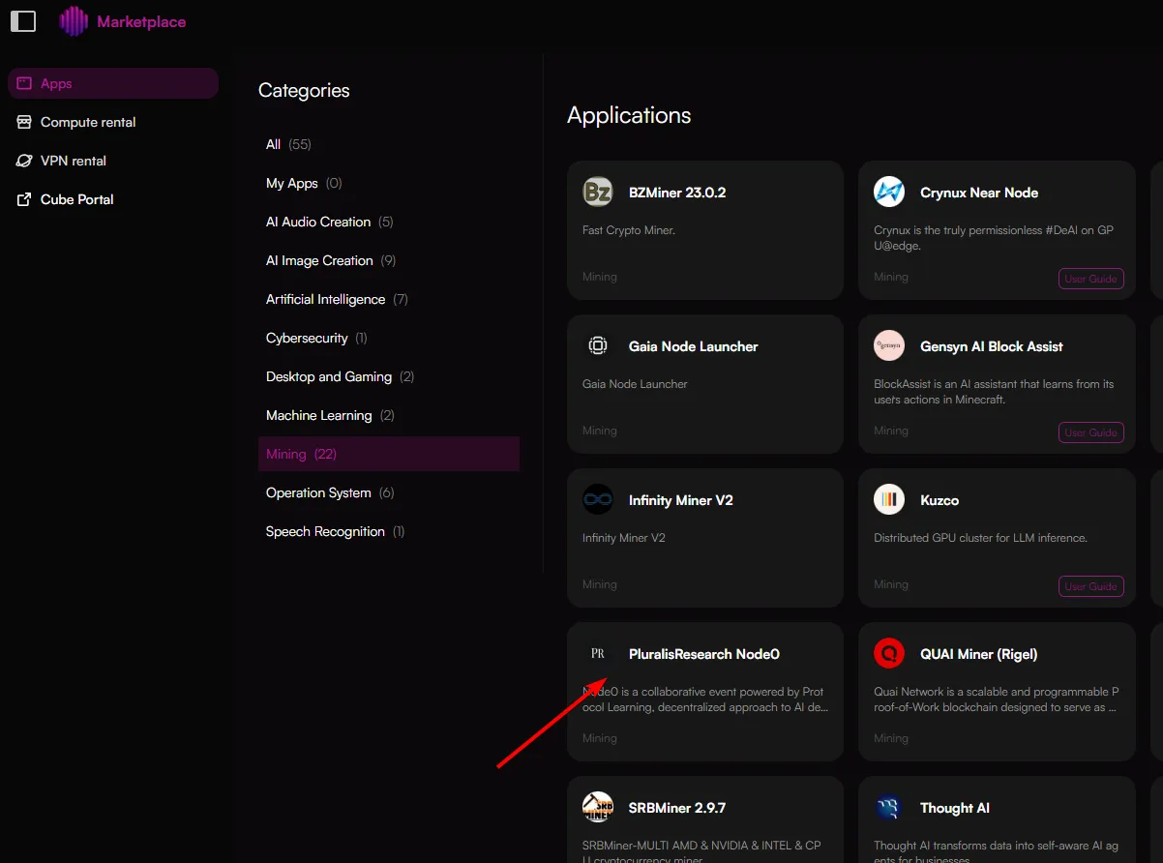Open Crynux Near Node title

click(979, 193)
